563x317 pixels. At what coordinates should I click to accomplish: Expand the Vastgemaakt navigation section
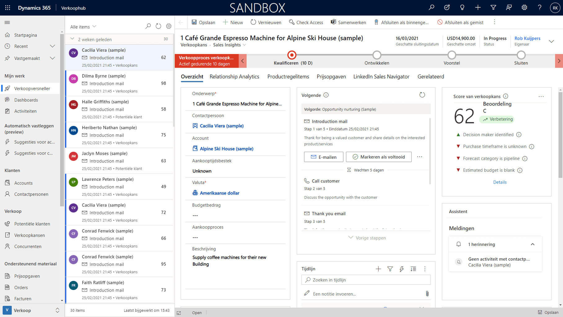coord(52,58)
